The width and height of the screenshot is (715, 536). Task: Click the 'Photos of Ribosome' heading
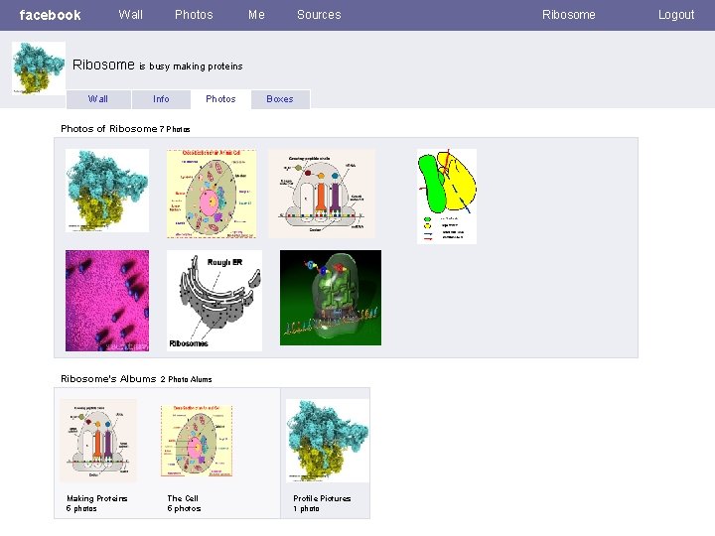tap(109, 129)
